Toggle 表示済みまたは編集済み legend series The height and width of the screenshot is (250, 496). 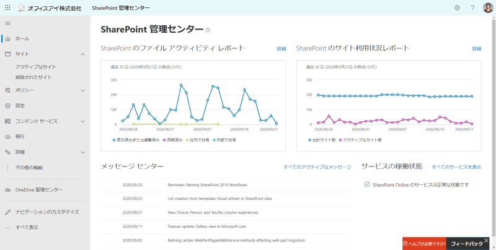(x=136, y=139)
